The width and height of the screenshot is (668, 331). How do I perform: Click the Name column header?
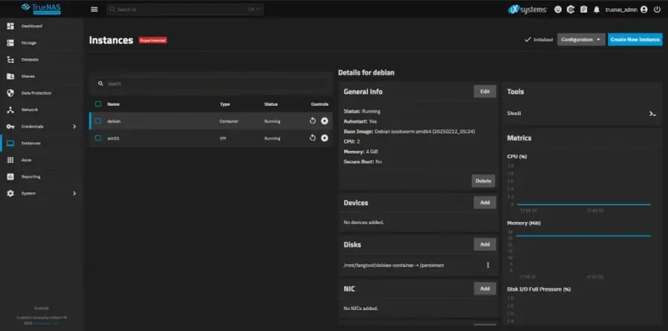pos(113,105)
